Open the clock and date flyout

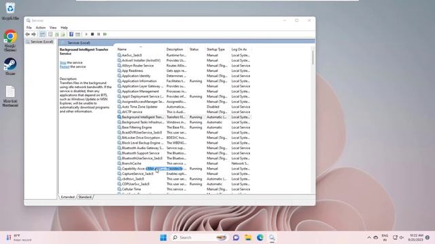[x=415, y=238]
